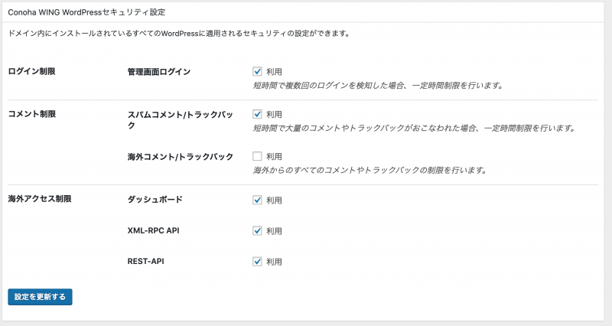612x326 pixels.
Task: Click the 設定を更新する button
Action: tap(40, 297)
